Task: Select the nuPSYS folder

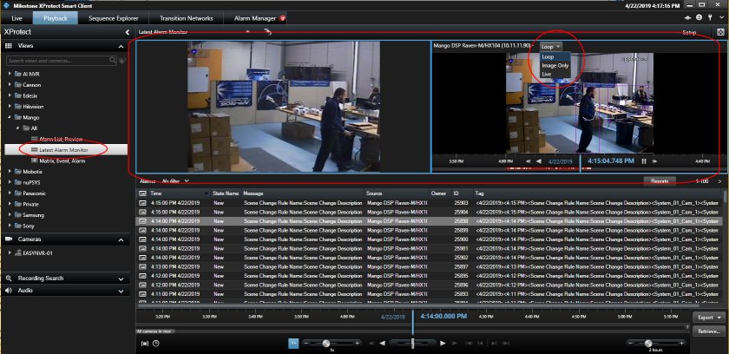Action: 31,182
